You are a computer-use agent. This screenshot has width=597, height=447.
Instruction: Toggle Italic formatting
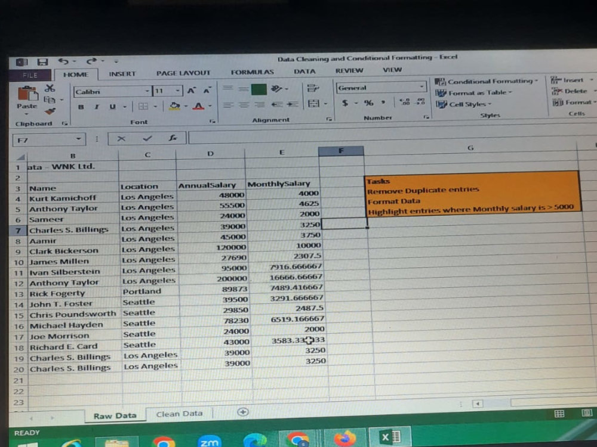click(x=97, y=107)
